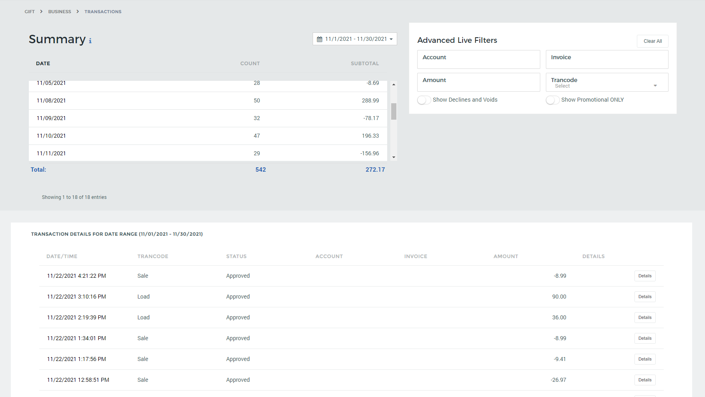705x397 pixels.
Task: Show Details for the -26.97 sale
Action: click(x=644, y=380)
